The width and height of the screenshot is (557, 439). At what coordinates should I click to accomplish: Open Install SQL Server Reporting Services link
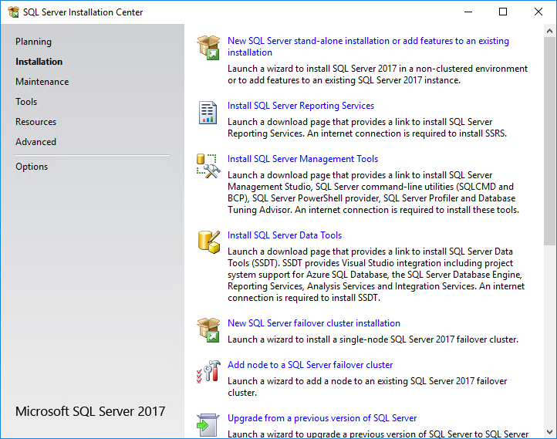tap(301, 106)
